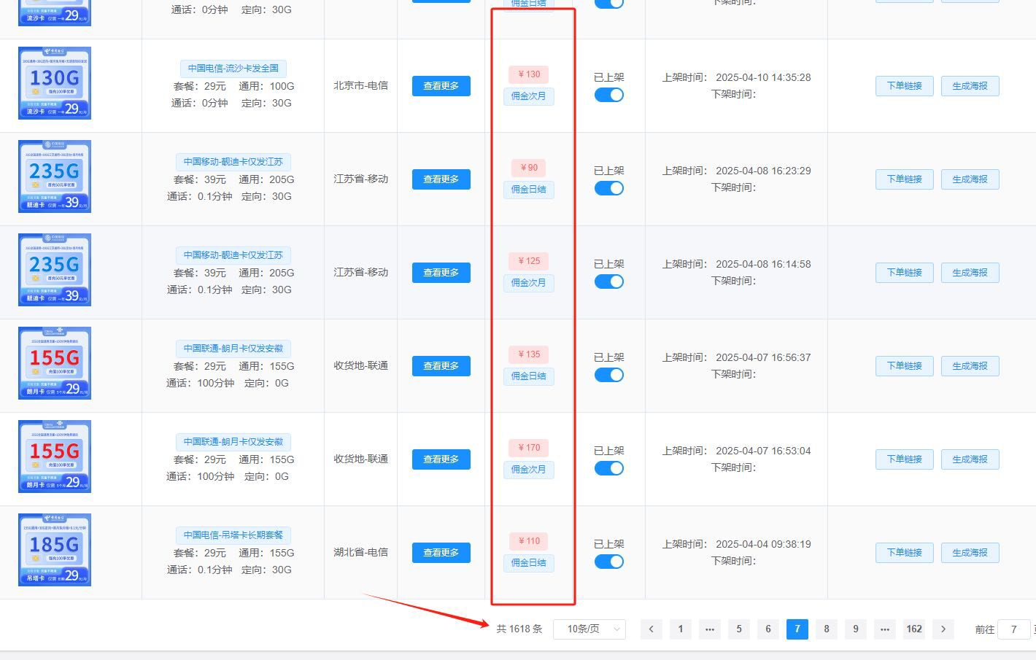This screenshot has height=660, width=1036.
Task: Click 下单链接 for the ¥125 靓迪卡 row
Action: (x=905, y=273)
